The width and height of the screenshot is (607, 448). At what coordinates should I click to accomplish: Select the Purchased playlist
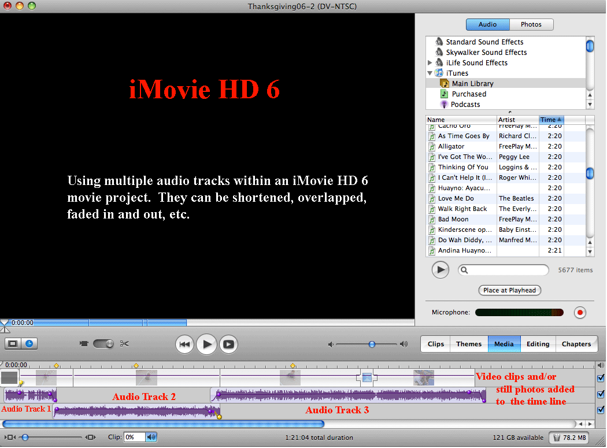click(469, 94)
